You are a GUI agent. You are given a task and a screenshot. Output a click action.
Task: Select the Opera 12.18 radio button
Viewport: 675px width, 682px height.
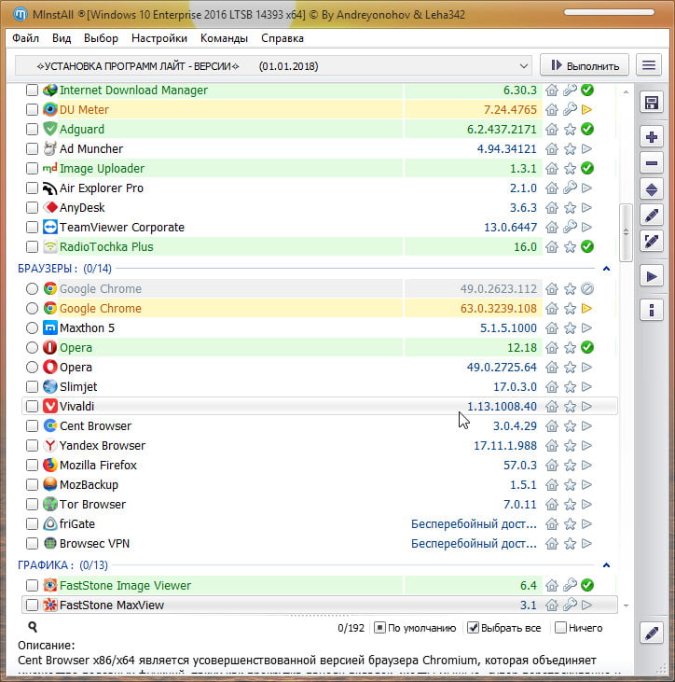33,348
